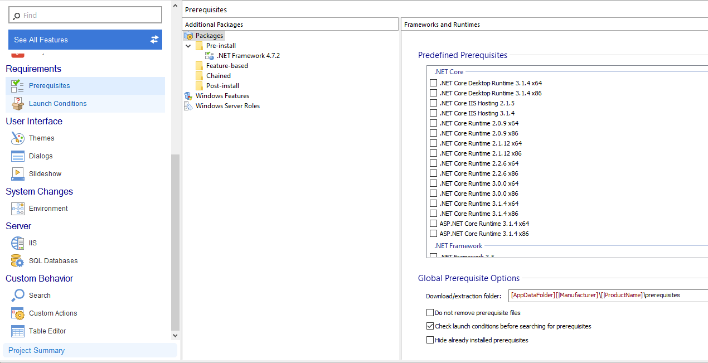708x363 pixels.
Task: Select .NET Framework 4.7.2 package
Action: [248, 56]
